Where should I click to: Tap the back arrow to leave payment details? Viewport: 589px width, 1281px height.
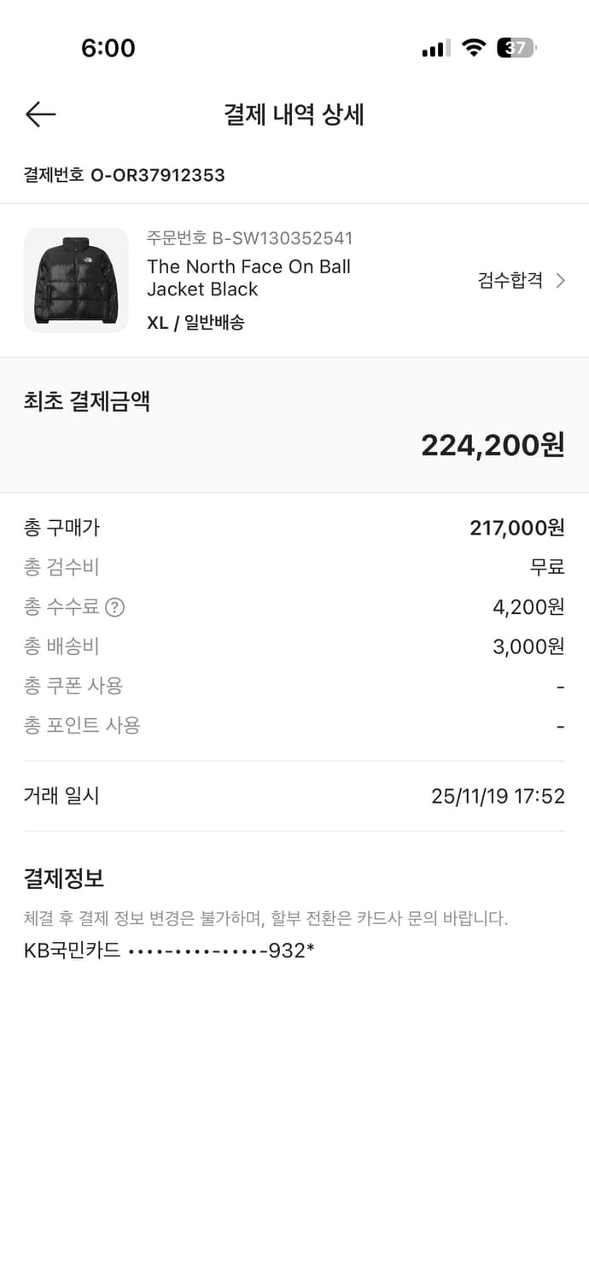pyautogui.click(x=39, y=114)
